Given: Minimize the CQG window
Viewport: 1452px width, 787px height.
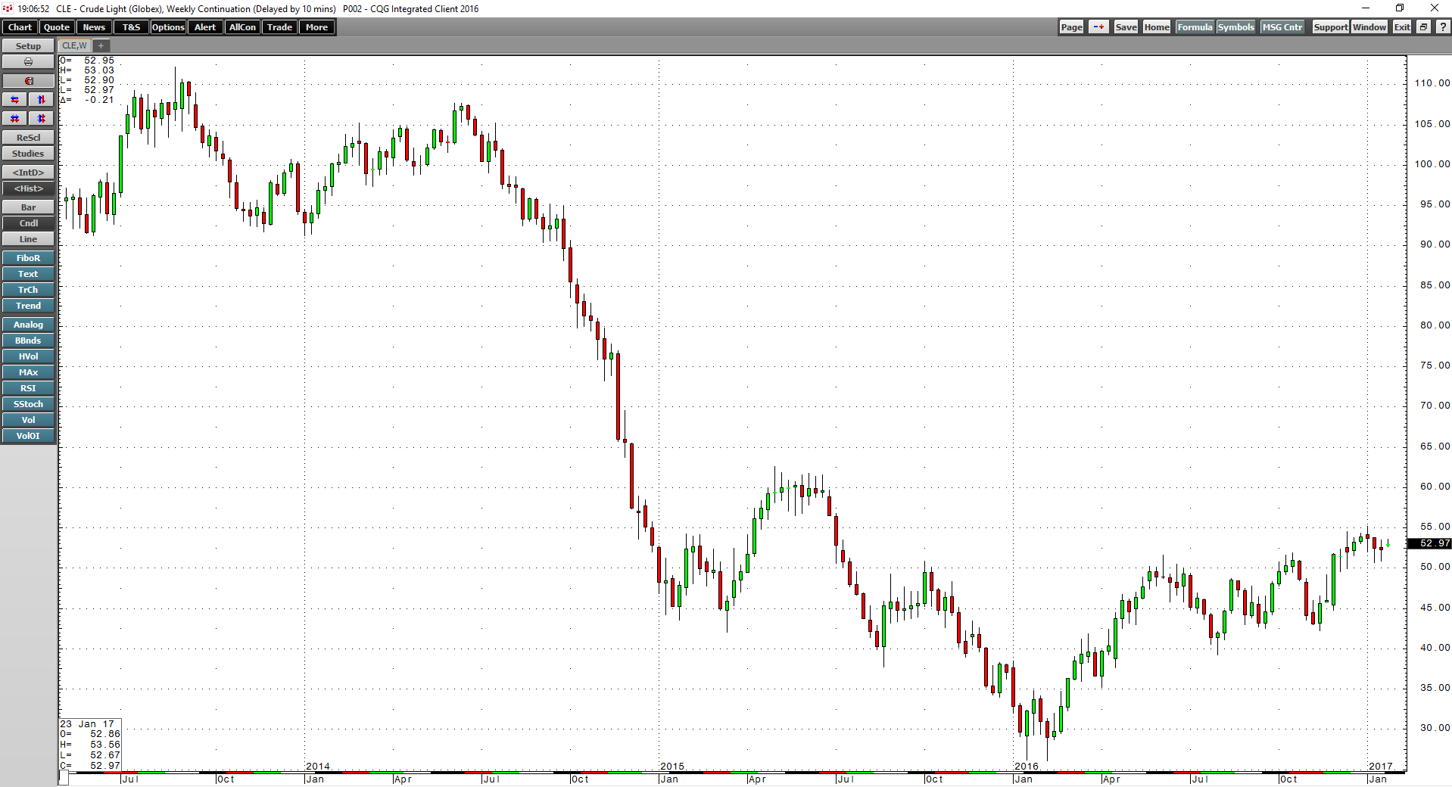Looking at the screenshot, I should pos(1366,8).
